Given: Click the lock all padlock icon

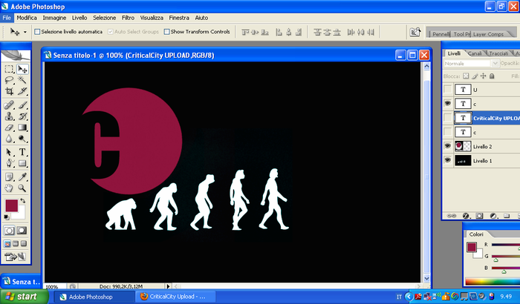Looking at the screenshot, I should coord(492,76).
